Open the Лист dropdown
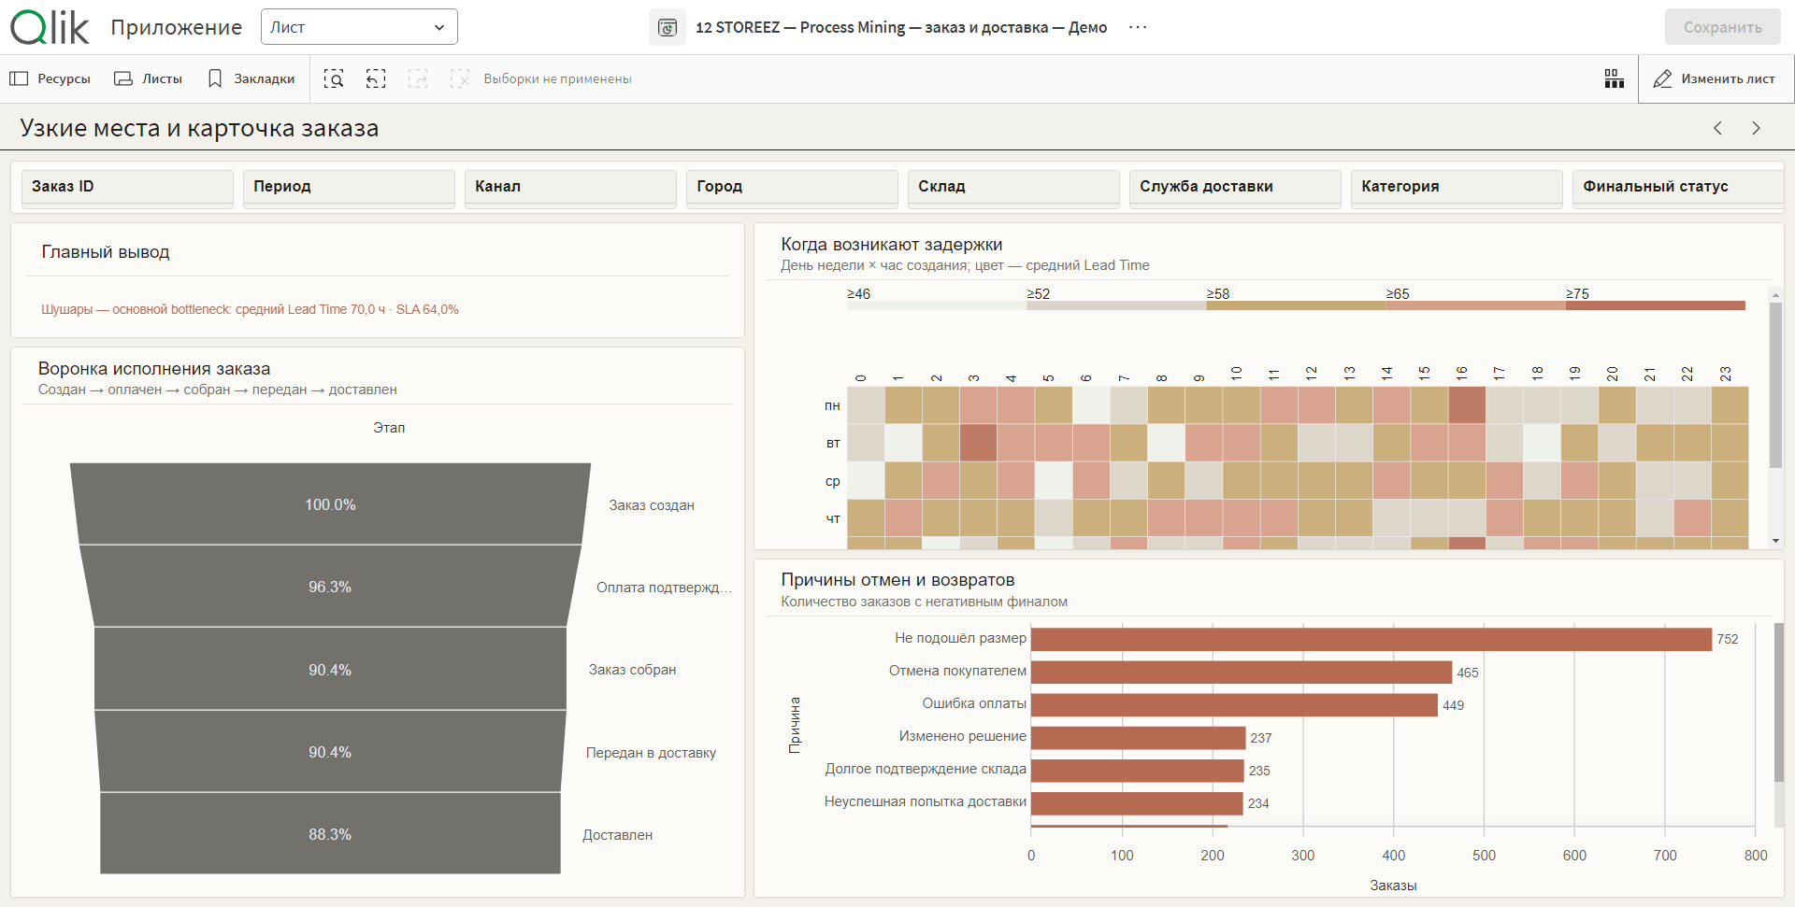 [359, 27]
